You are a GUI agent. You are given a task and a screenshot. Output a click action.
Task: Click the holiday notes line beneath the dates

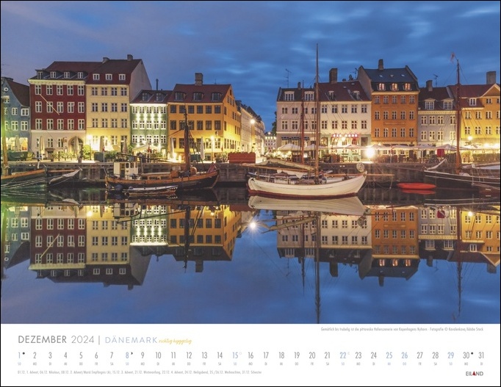[140, 372]
